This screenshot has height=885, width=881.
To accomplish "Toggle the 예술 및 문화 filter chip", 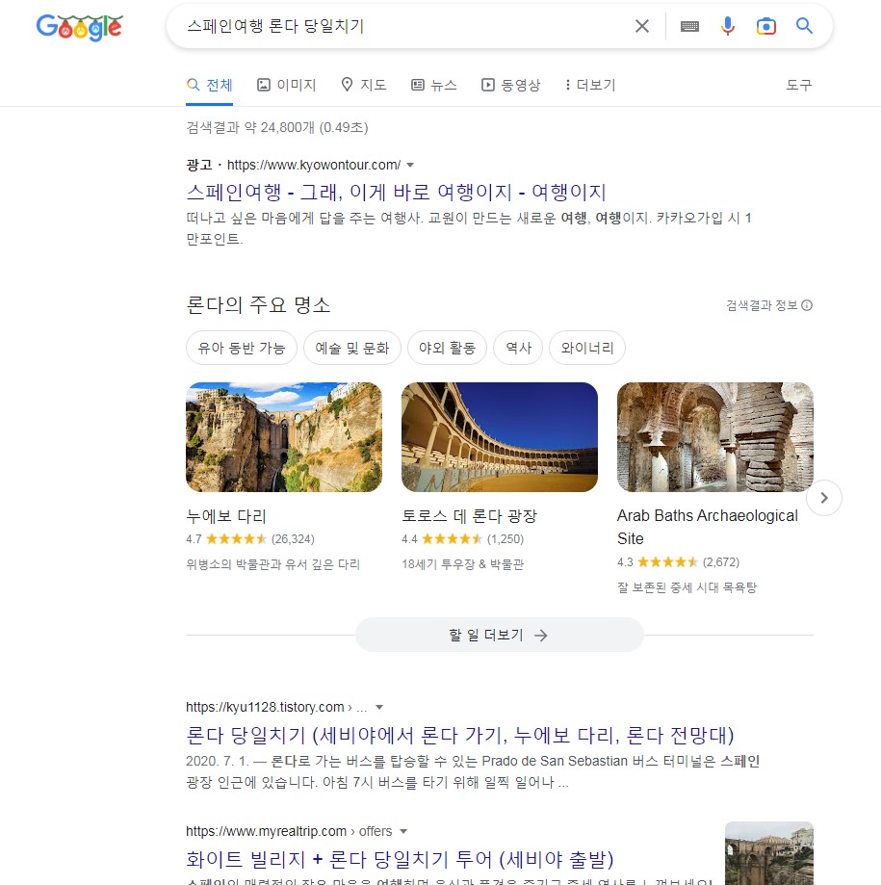I will pos(351,348).
